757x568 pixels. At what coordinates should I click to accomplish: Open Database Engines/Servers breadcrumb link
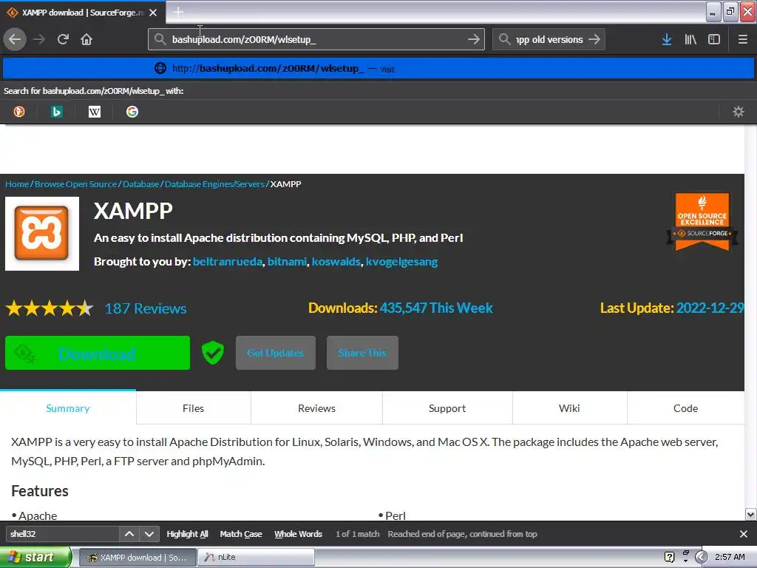point(215,183)
